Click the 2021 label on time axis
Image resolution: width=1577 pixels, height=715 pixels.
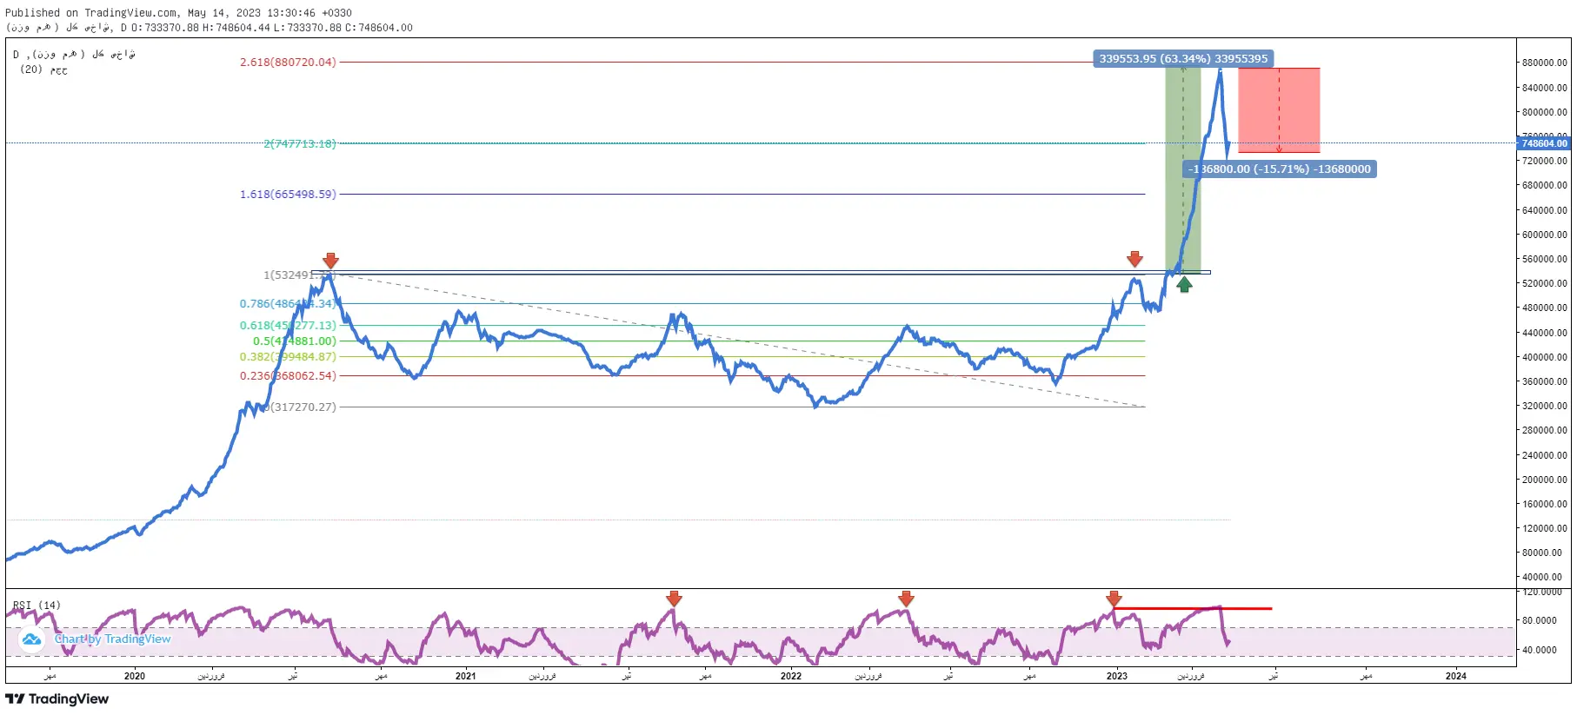click(465, 676)
